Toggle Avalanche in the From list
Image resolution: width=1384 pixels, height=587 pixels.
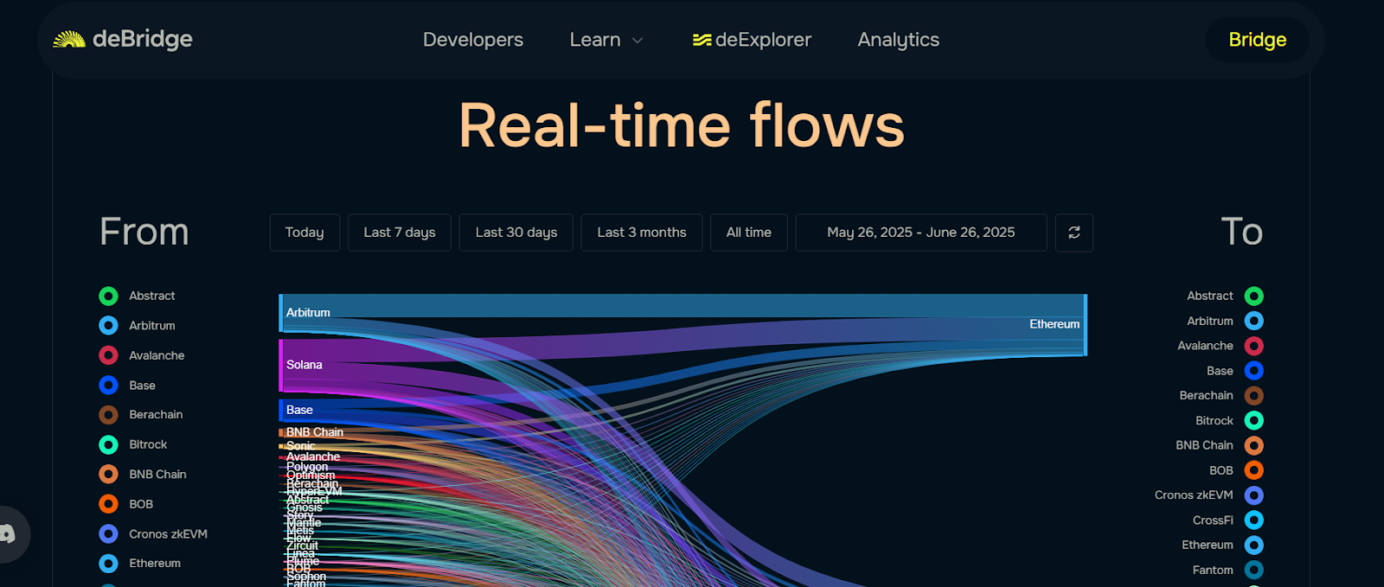(142, 355)
